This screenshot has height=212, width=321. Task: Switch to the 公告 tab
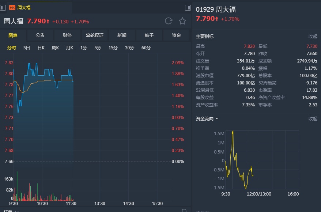(40, 35)
